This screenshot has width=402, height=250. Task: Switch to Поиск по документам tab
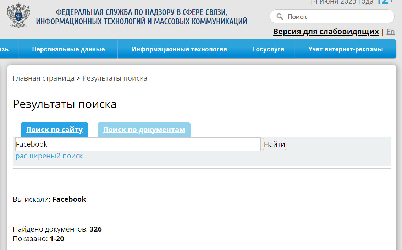click(144, 130)
